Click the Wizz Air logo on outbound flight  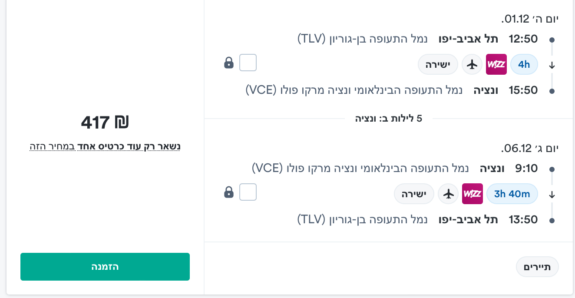tap(496, 64)
